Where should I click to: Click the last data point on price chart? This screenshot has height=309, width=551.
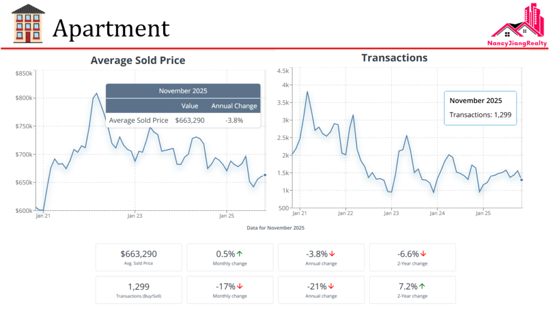coord(265,175)
